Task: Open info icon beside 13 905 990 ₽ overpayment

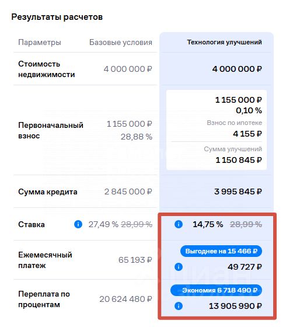Action: [x=179, y=306]
